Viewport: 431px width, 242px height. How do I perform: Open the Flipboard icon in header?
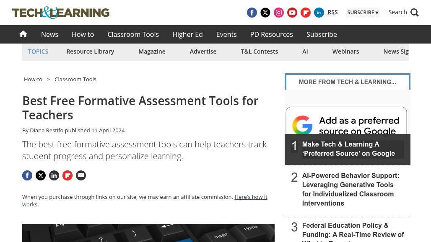[306, 13]
